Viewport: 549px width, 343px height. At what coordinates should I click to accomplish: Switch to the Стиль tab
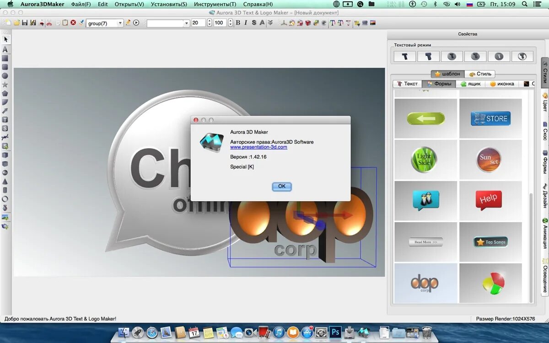pyautogui.click(x=480, y=74)
